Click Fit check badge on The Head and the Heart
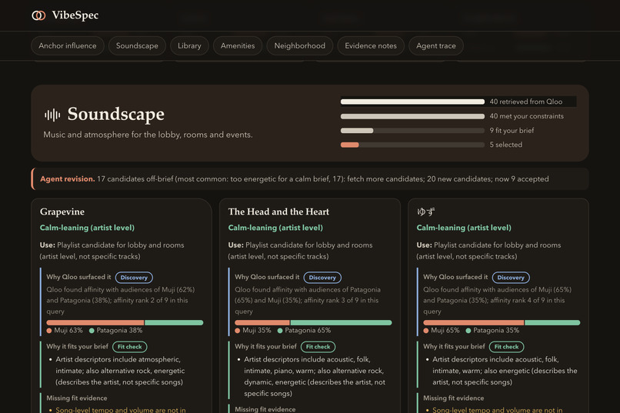Screen dimensions: 620x413 pyautogui.click(x=318, y=347)
